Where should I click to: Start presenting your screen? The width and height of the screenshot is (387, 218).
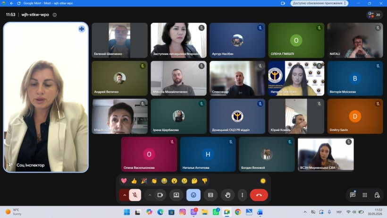coord(177,195)
